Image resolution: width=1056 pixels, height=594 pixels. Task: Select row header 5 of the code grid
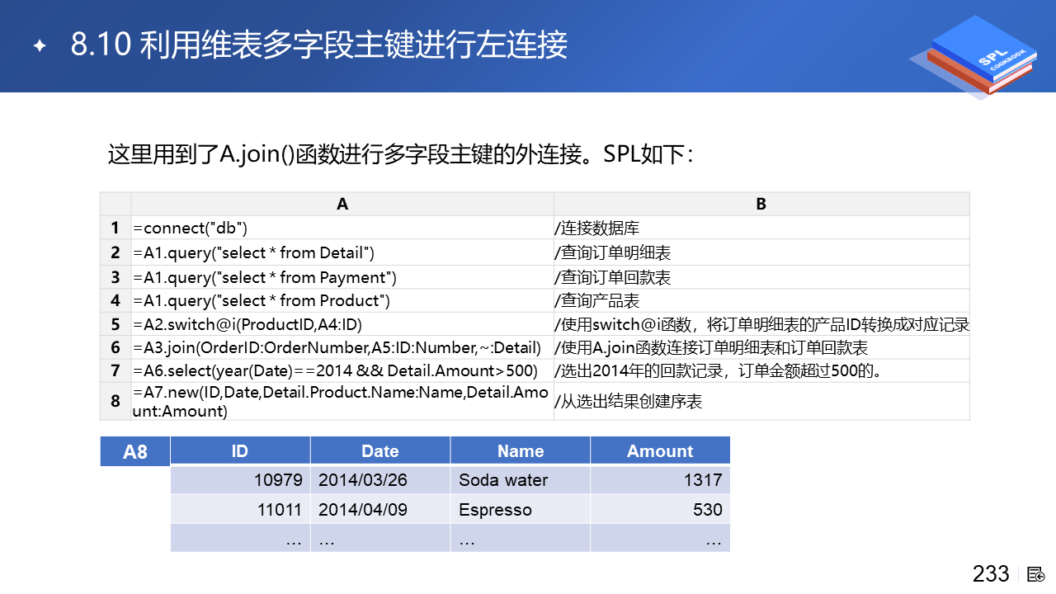pos(115,324)
